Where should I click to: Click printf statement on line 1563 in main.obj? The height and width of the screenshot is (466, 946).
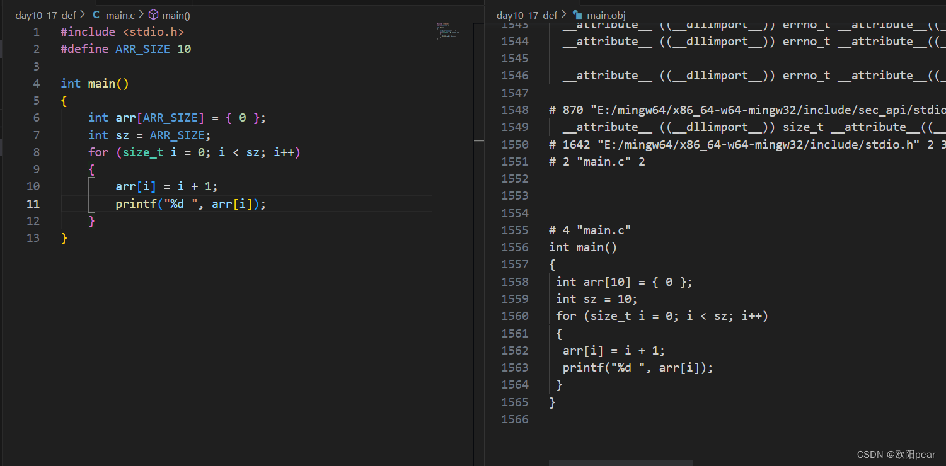pyautogui.click(x=638, y=367)
